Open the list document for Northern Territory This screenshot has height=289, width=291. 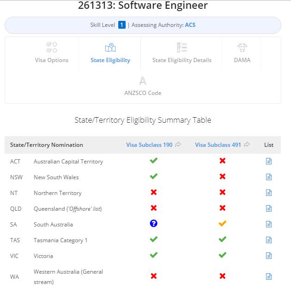(268, 193)
